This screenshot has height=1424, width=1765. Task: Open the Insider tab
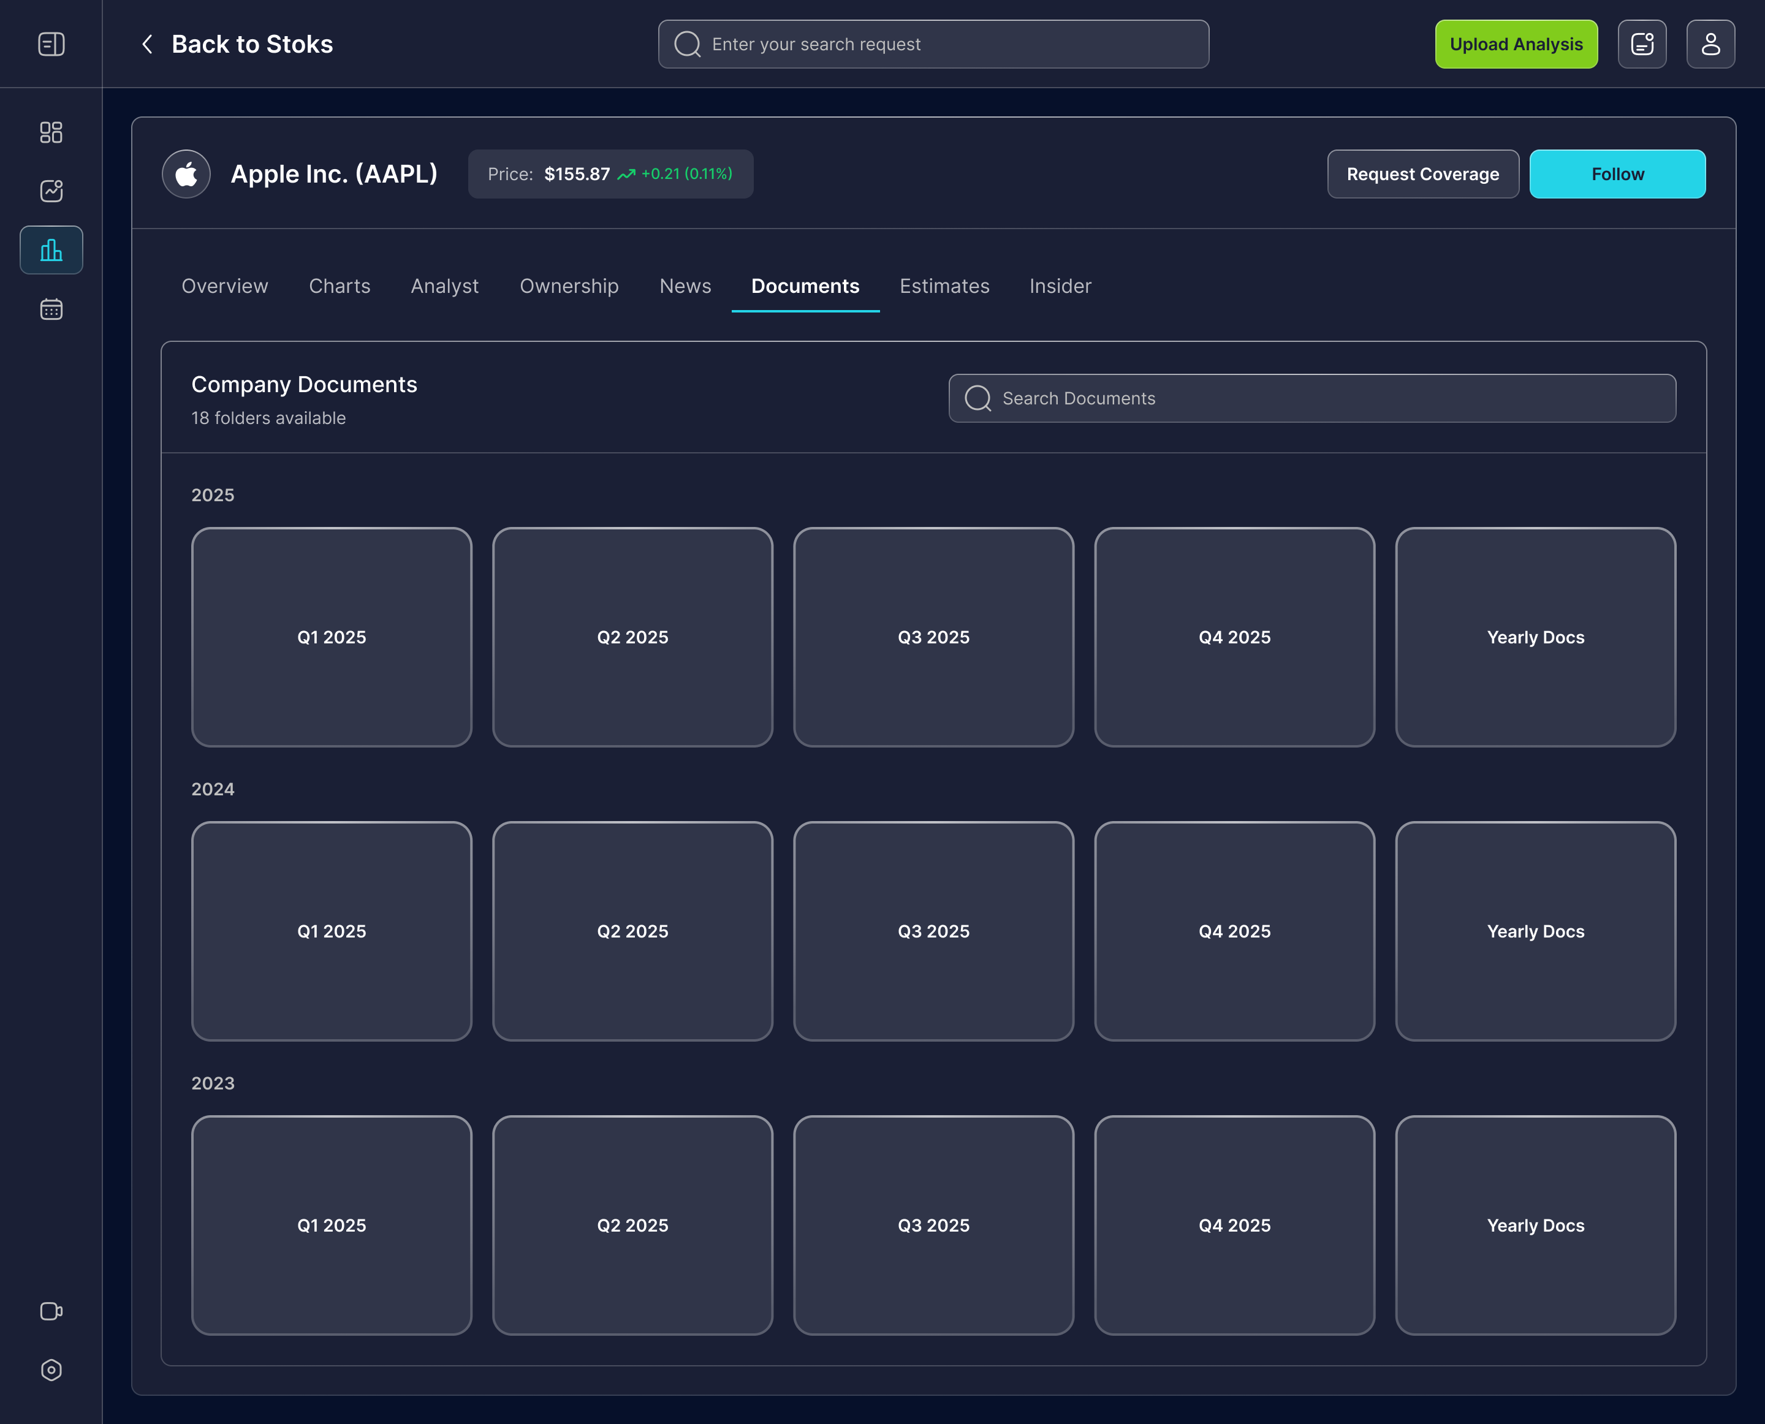pyautogui.click(x=1060, y=286)
